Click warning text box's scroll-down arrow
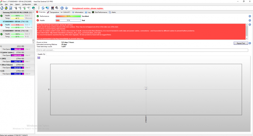 [247, 38]
